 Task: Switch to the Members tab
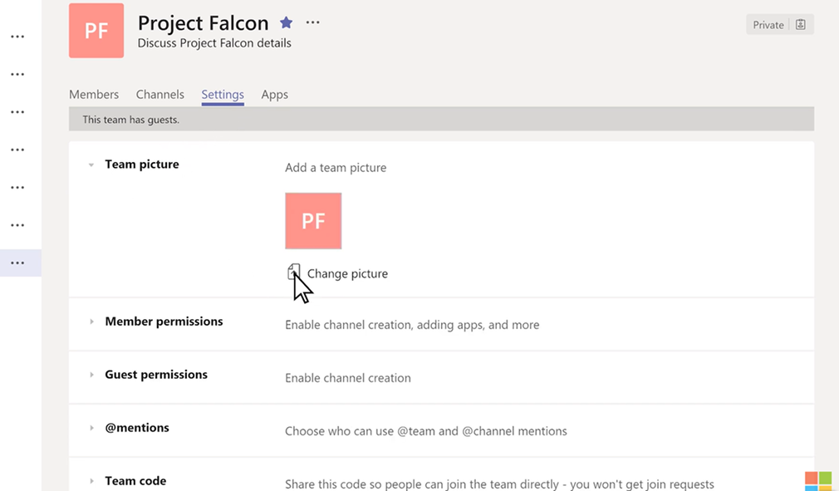coord(94,94)
